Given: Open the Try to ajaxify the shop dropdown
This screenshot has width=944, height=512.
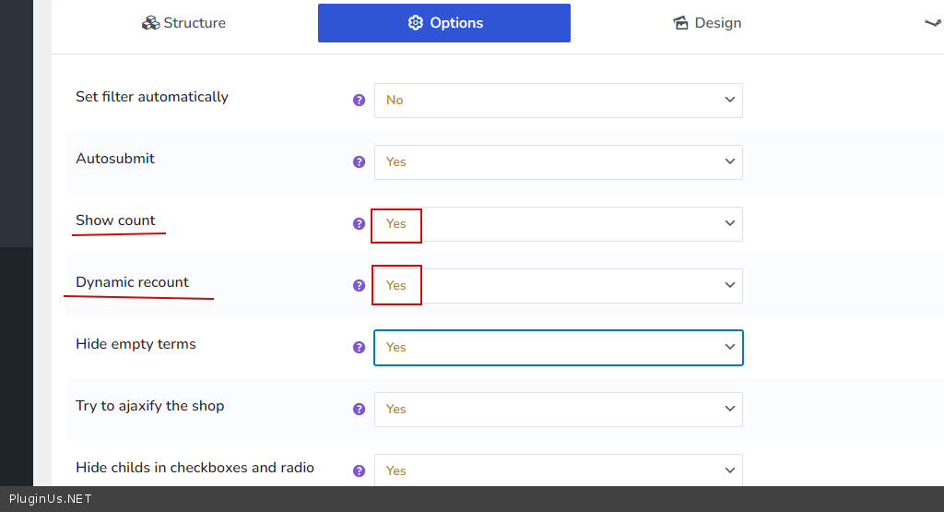Looking at the screenshot, I should [x=558, y=410].
